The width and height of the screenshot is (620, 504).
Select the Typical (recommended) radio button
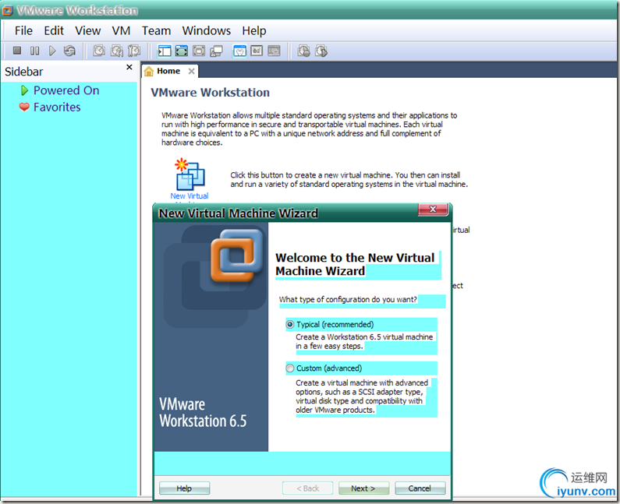[x=290, y=325]
